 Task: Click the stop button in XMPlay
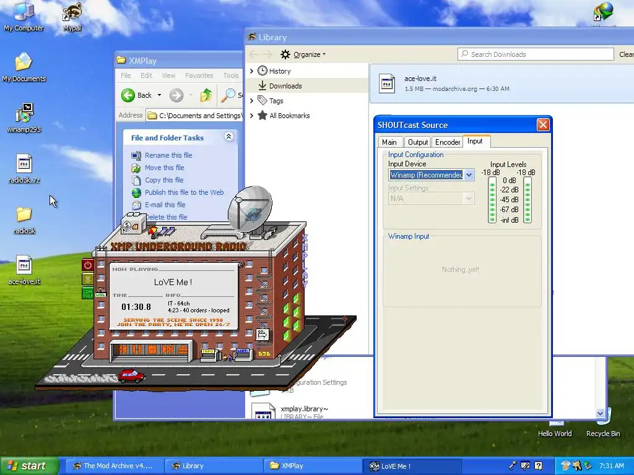pyautogui.click(x=152, y=349)
